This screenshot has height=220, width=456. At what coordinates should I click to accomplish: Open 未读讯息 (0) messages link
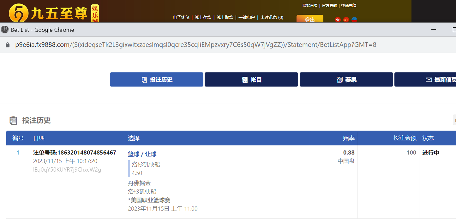272,17
